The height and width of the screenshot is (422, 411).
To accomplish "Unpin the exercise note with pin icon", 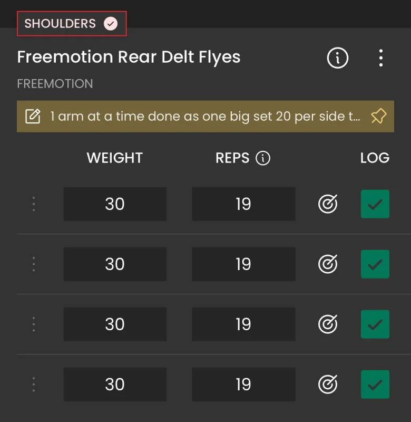I will [378, 116].
